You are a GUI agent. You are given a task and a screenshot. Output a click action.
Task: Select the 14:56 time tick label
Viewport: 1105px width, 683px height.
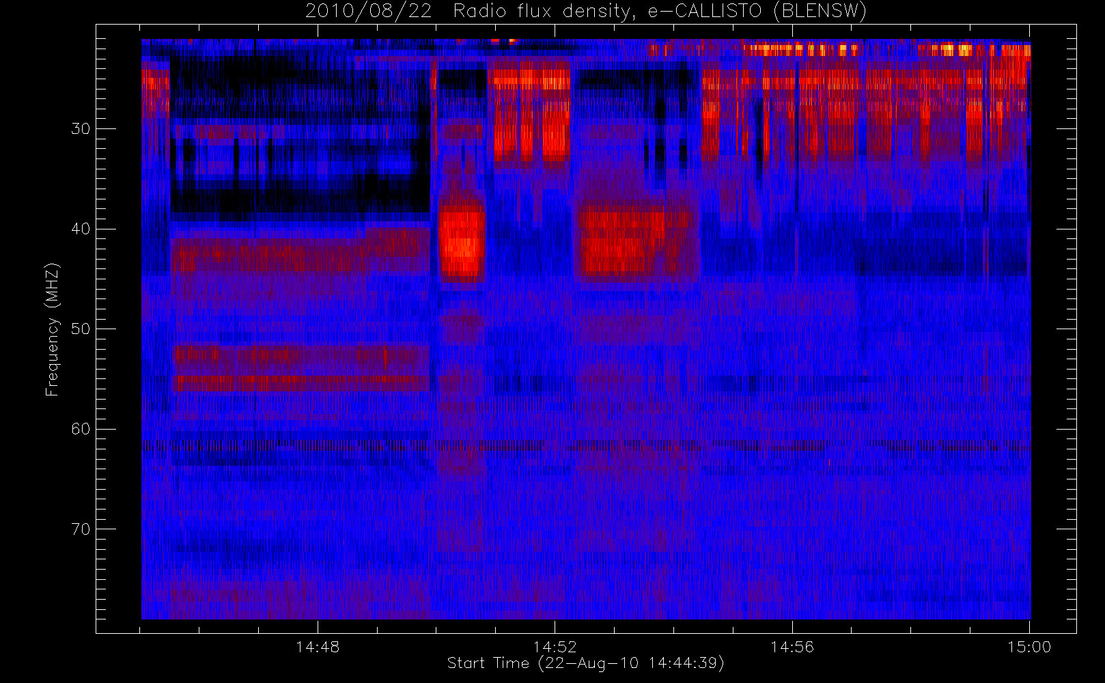tap(792, 647)
